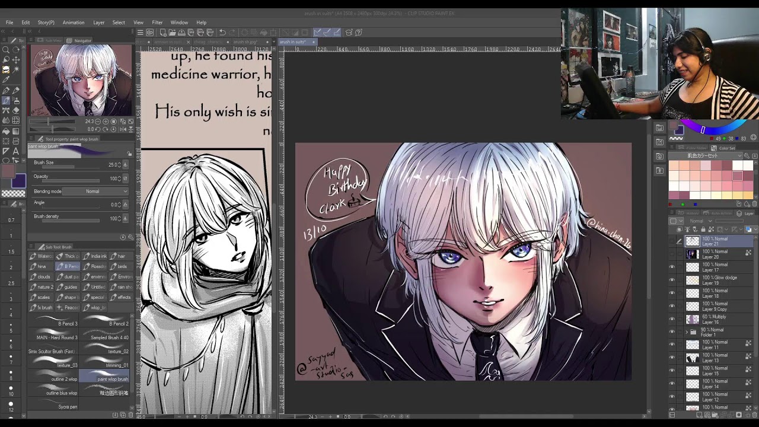Image resolution: width=759 pixels, height=427 pixels.
Task: Select Layer 15 row
Action: [712, 371]
